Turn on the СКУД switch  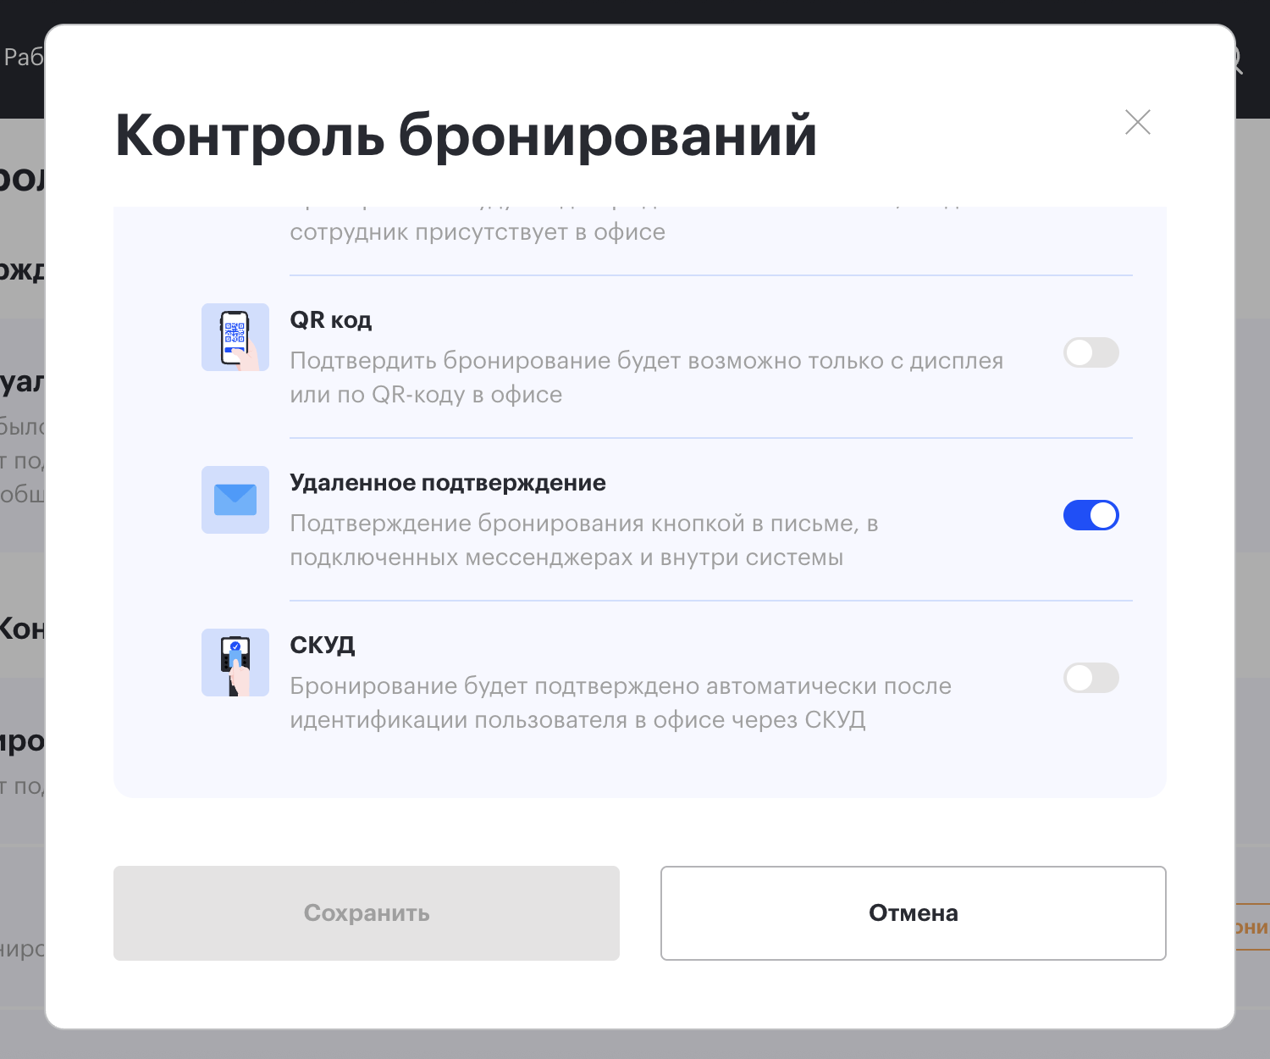[1091, 678]
